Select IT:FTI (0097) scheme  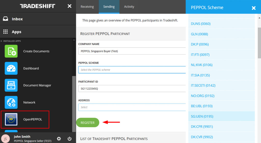[x=221, y=55]
